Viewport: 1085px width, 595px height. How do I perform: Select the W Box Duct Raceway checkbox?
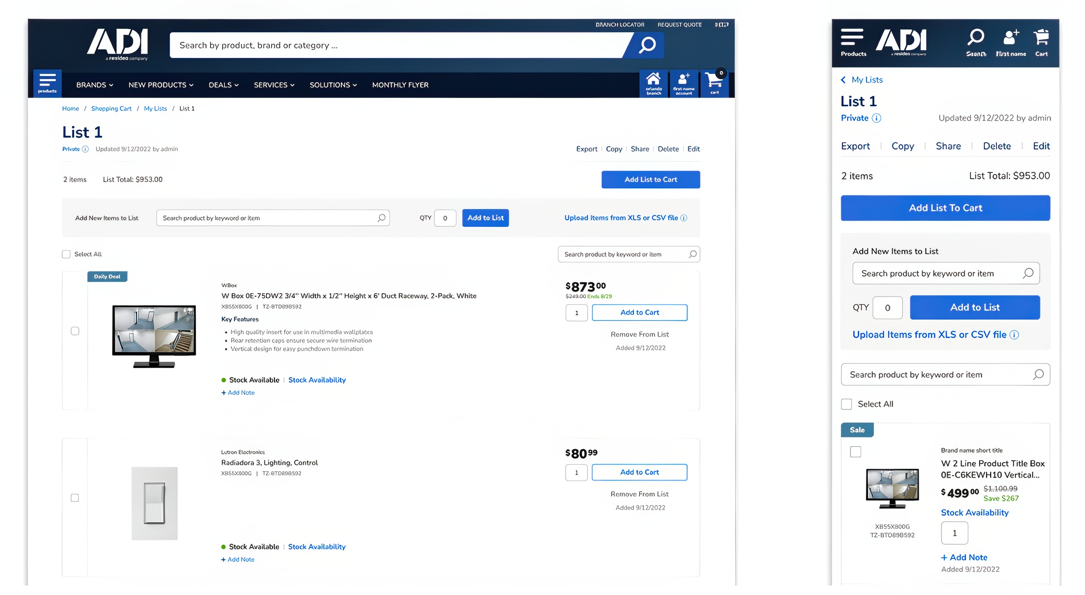(75, 331)
